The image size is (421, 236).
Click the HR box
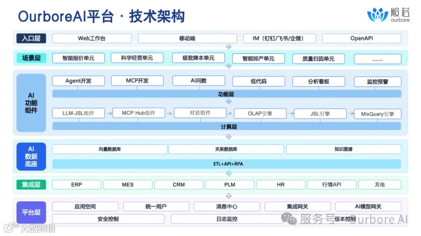tap(281, 185)
